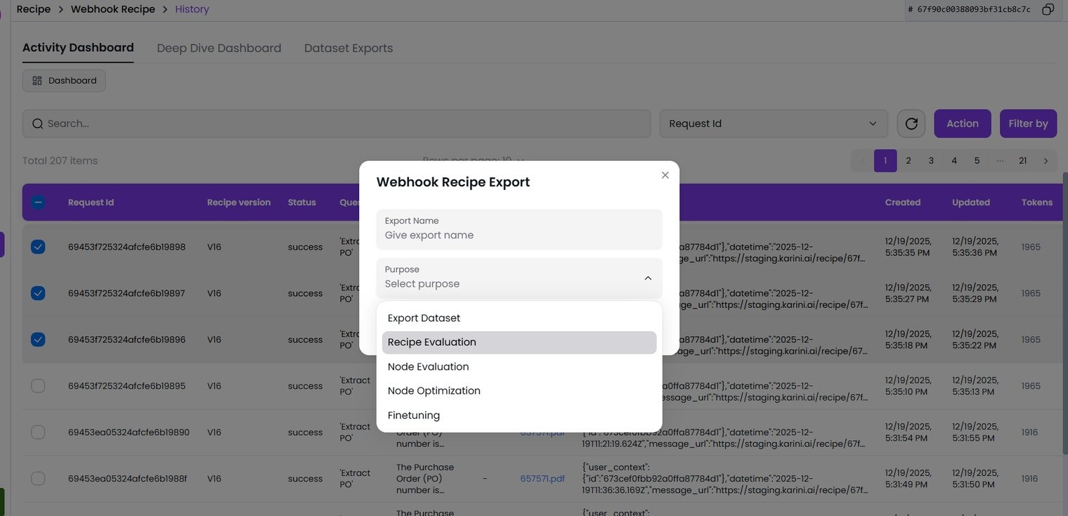The image size is (1068, 516).
Task: Open the Dataset Exports tab
Action: pyautogui.click(x=348, y=48)
